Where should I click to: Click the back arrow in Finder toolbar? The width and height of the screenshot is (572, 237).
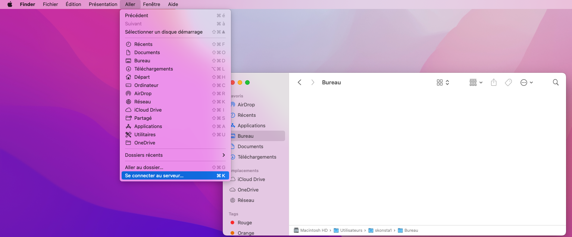(x=299, y=82)
